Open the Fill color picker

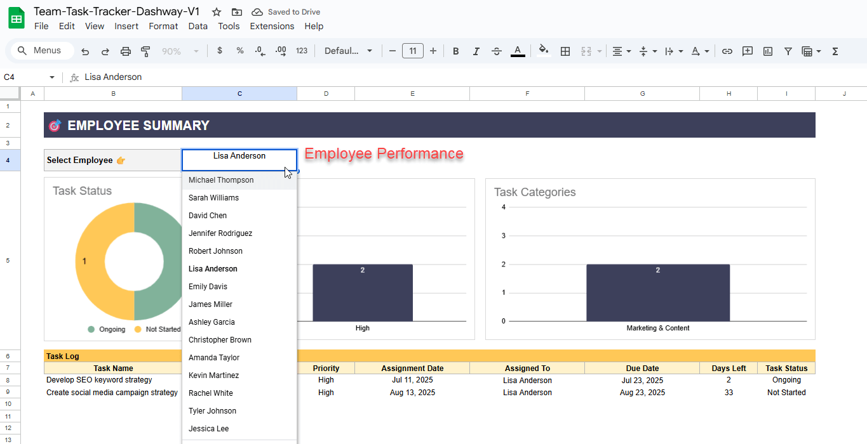pos(544,51)
